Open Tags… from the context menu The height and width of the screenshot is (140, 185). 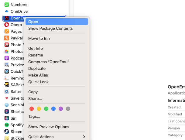(x=57, y=117)
